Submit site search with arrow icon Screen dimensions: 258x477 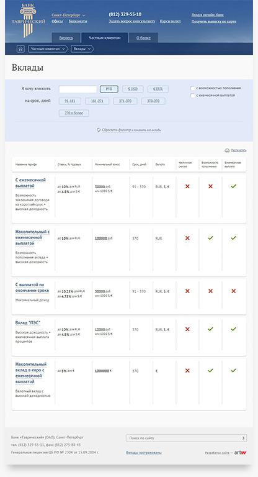243,438
